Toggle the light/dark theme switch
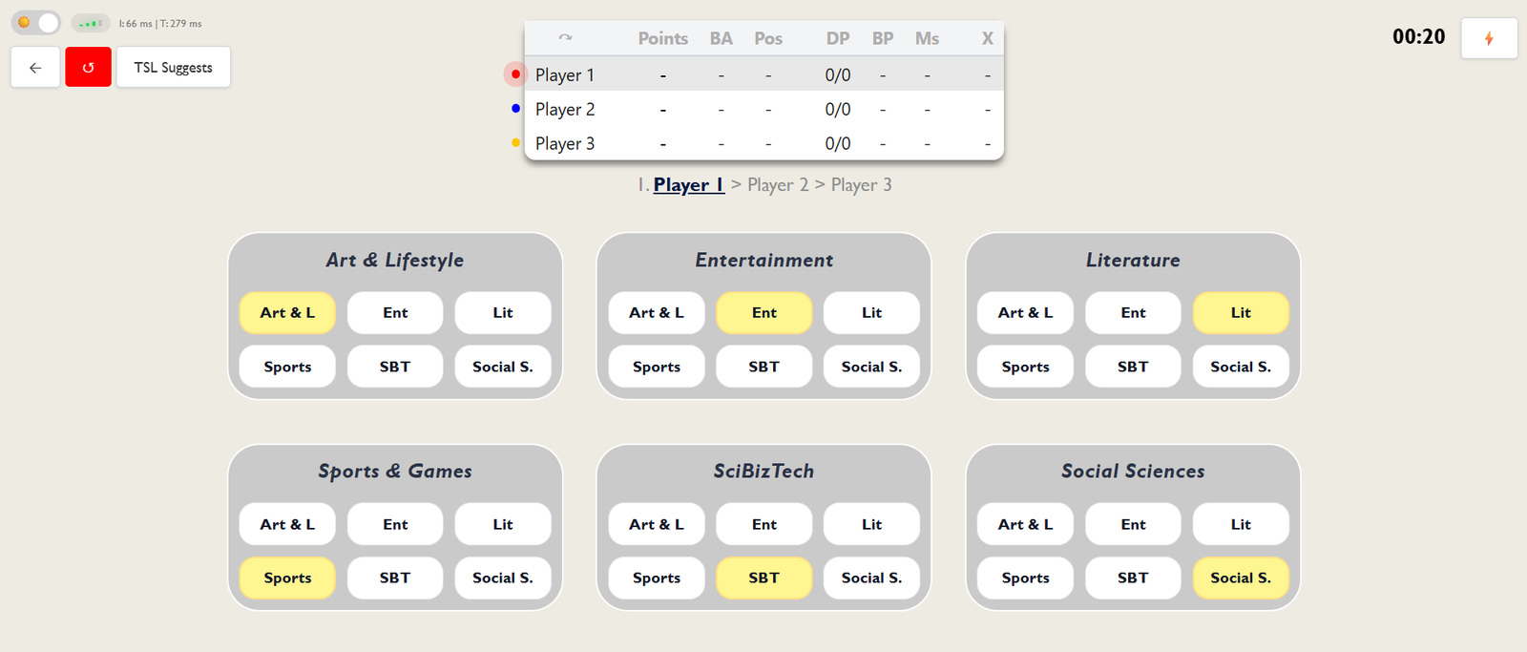1527x652 pixels. point(36,23)
